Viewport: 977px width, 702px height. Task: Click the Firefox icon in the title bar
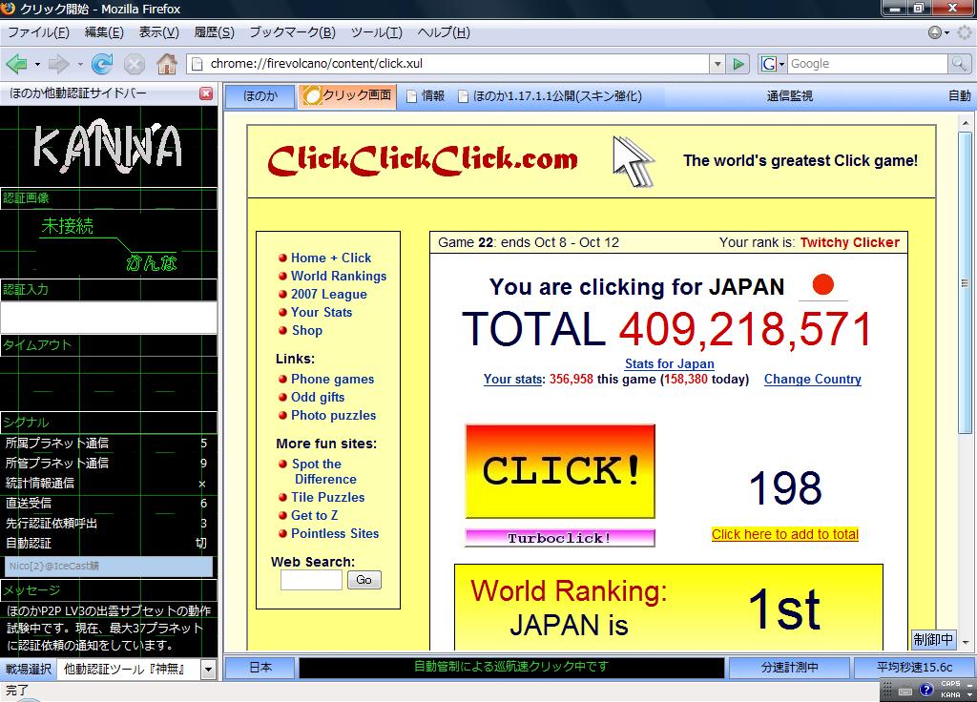click(x=8, y=8)
